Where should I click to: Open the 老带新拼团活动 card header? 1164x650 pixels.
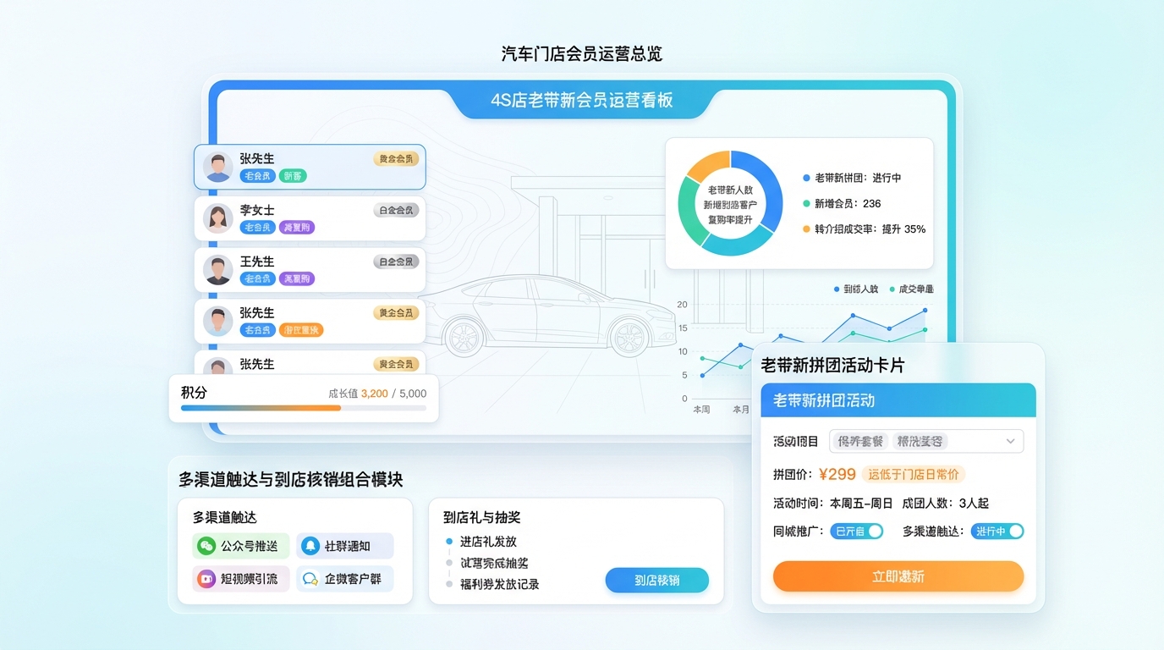coord(898,400)
